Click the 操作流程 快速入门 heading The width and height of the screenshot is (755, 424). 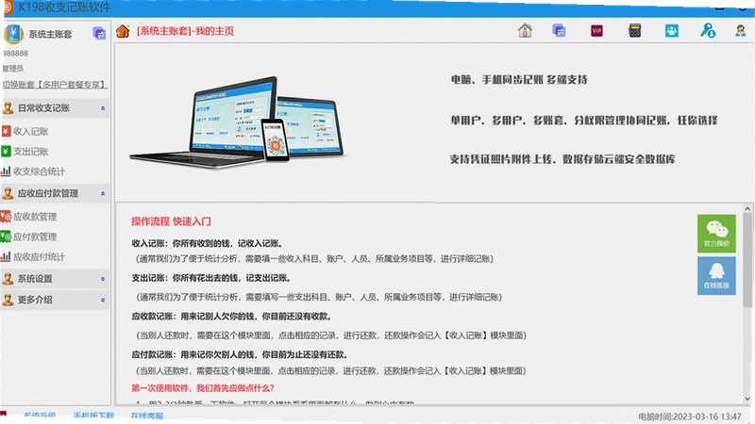pos(171,221)
